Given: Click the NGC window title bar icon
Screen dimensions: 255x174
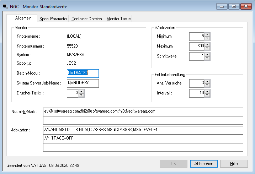Looking at the screenshot, I should 5,7.
